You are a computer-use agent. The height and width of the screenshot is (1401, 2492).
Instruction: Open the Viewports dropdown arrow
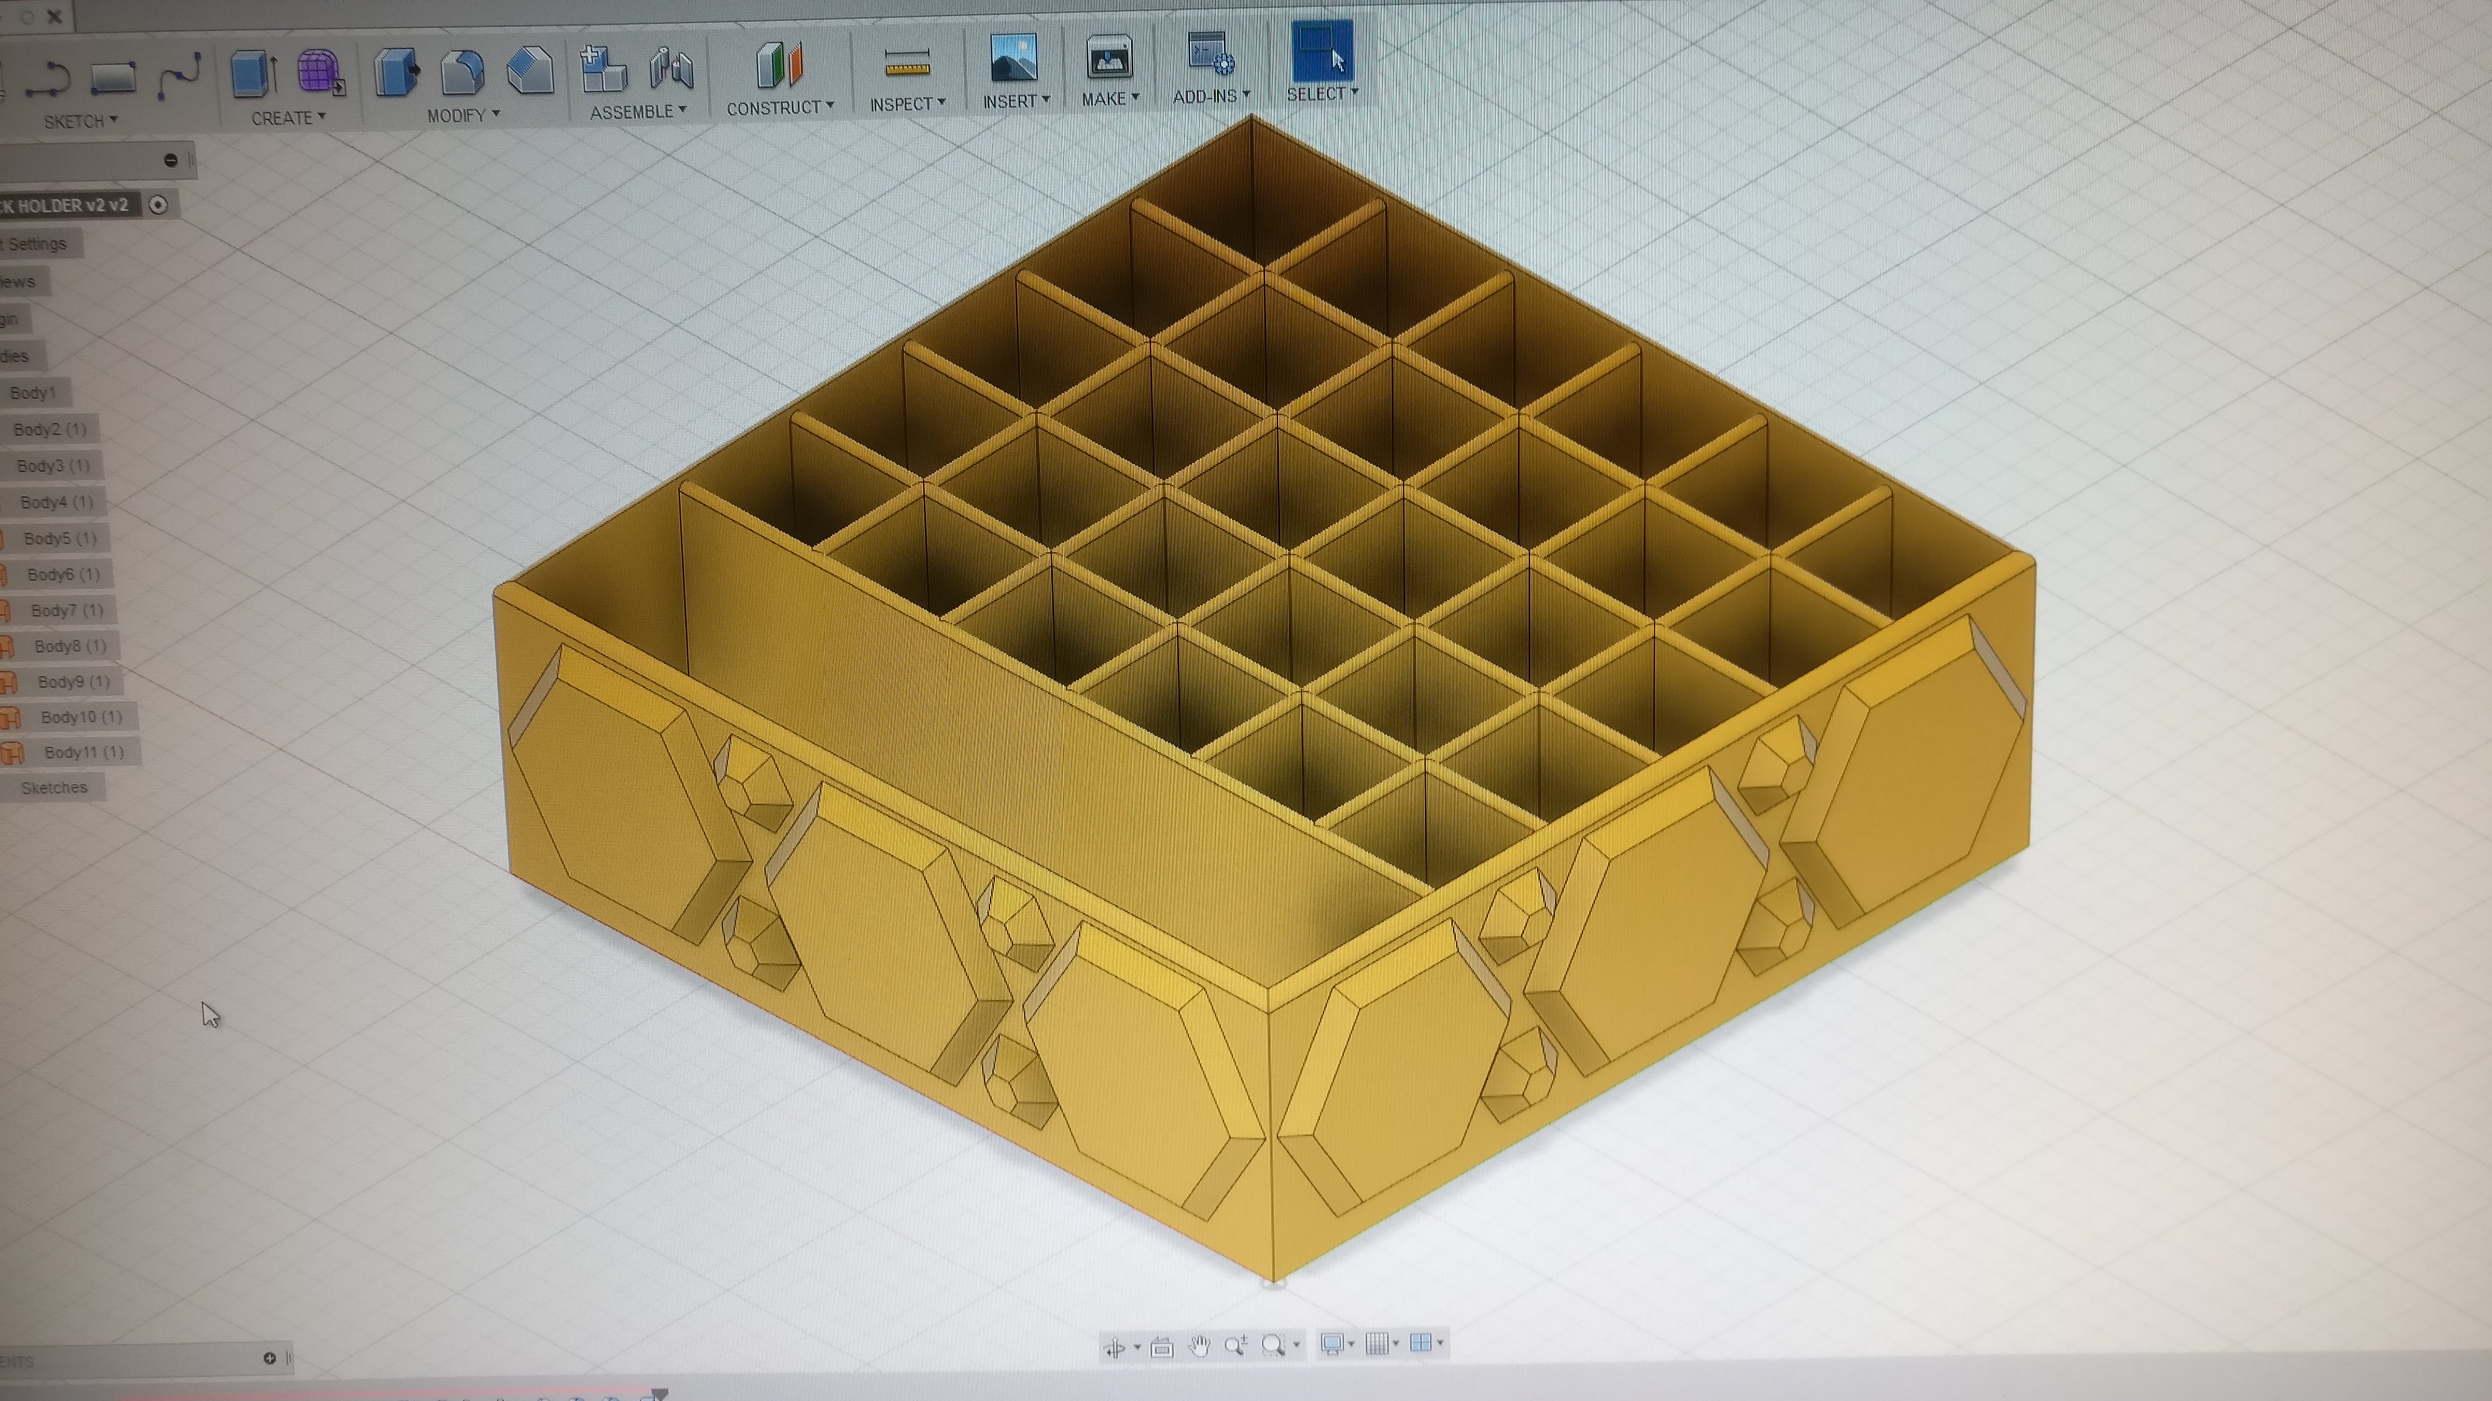pos(1440,1342)
